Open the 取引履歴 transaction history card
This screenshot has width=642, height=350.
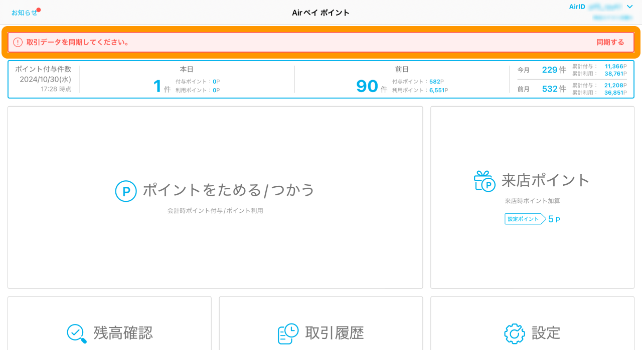point(321,323)
